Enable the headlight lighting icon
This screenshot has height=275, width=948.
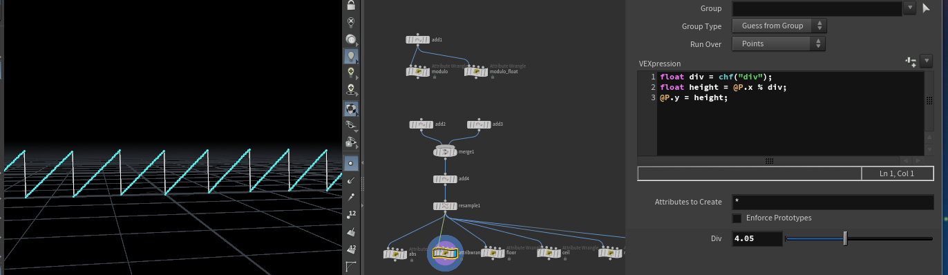click(x=351, y=73)
